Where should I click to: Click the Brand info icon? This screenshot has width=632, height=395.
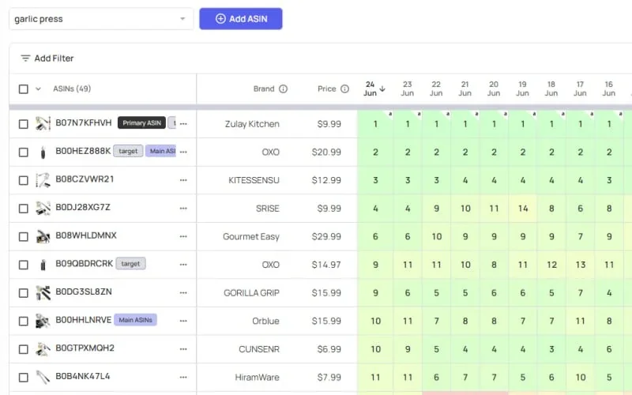284,88
